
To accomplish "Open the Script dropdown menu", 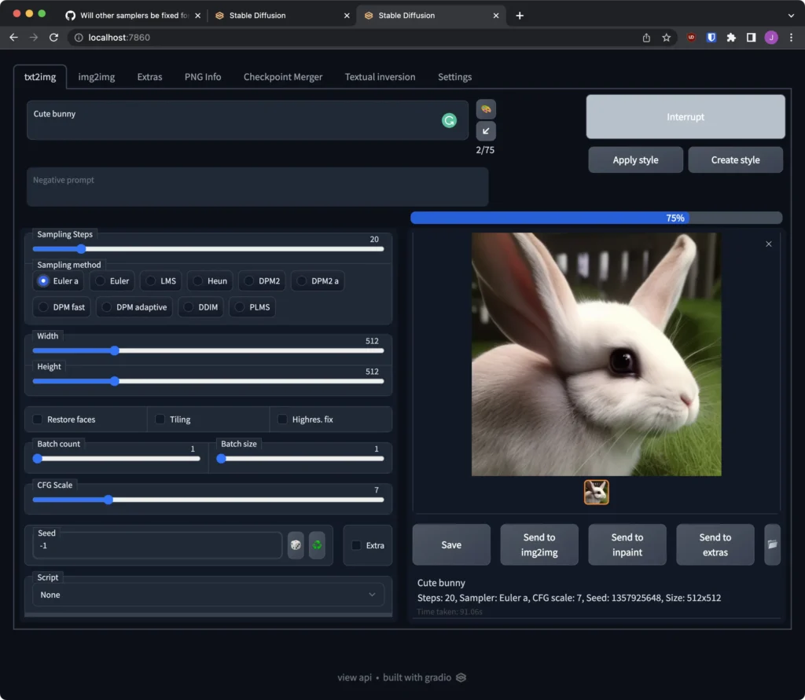I will point(208,595).
